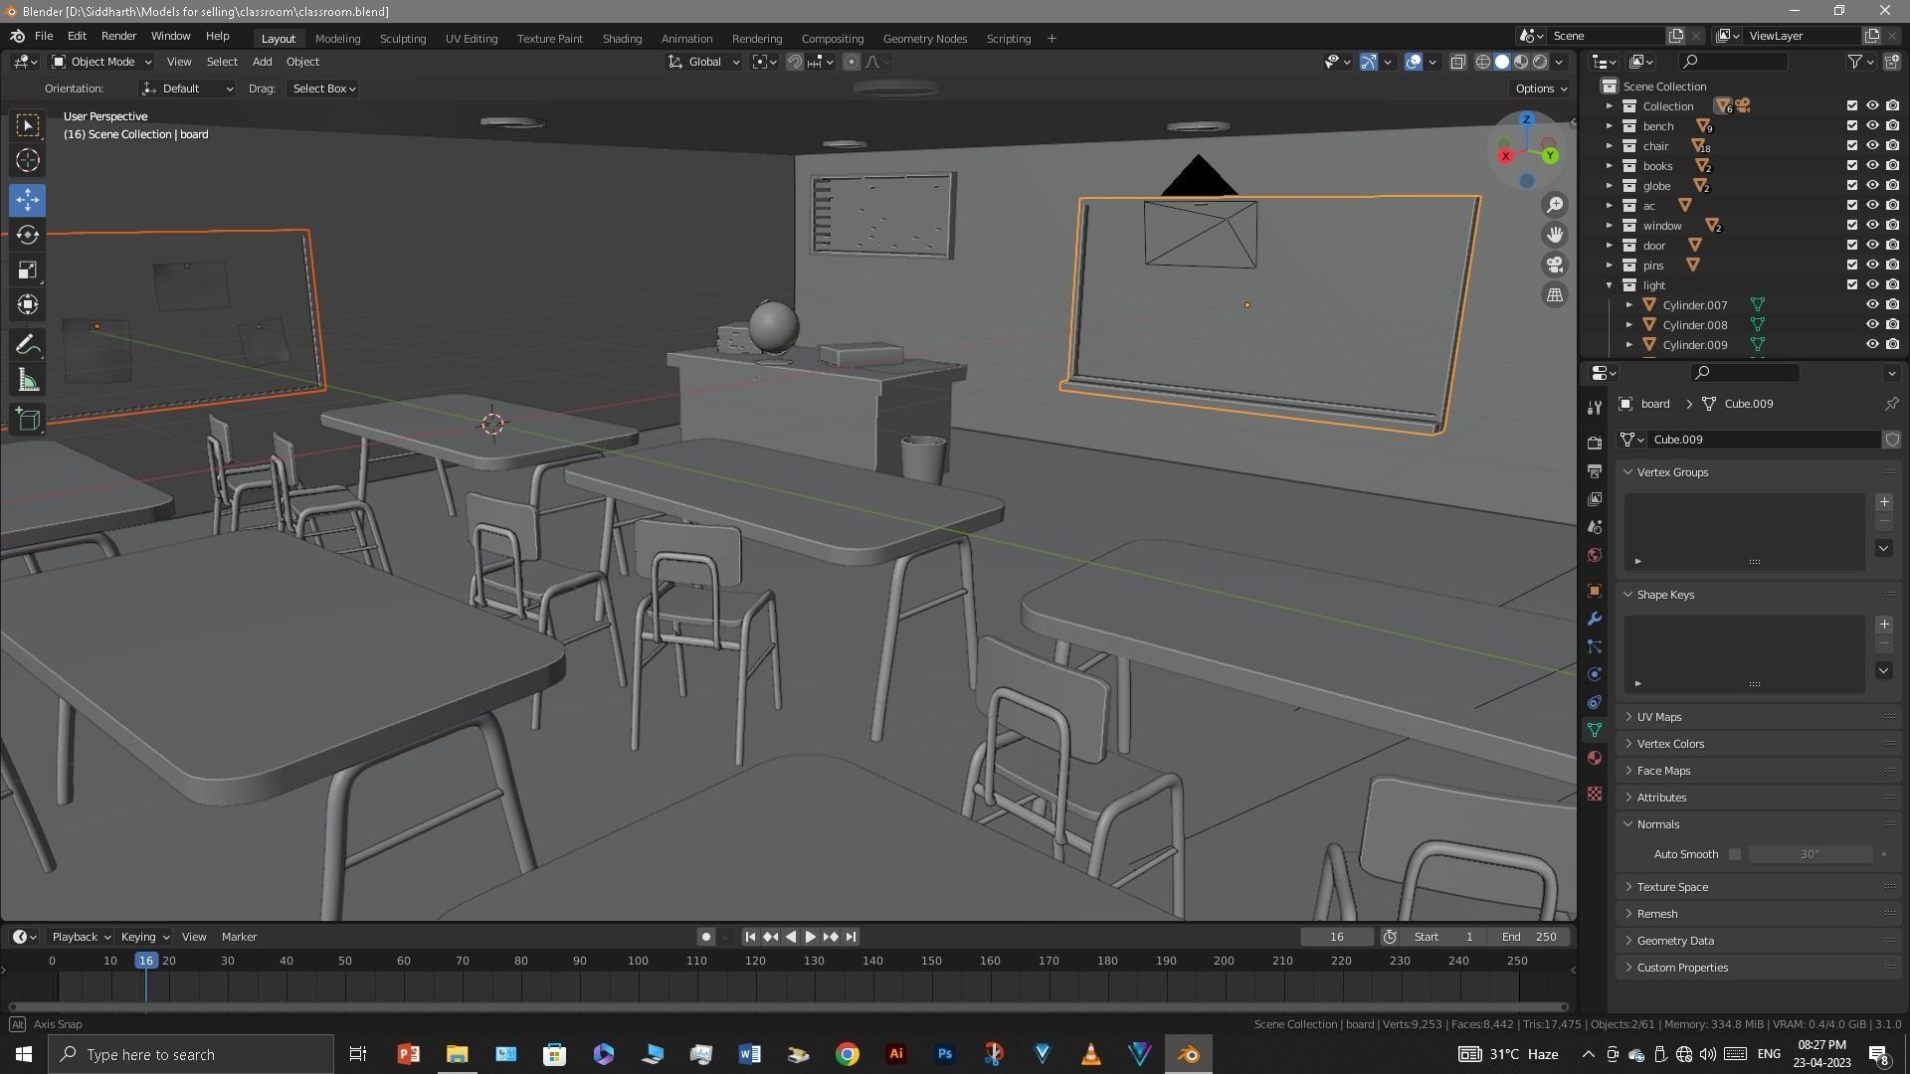Toggle snapping magnet
Screen dimensions: 1910x1074
tap(794, 62)
